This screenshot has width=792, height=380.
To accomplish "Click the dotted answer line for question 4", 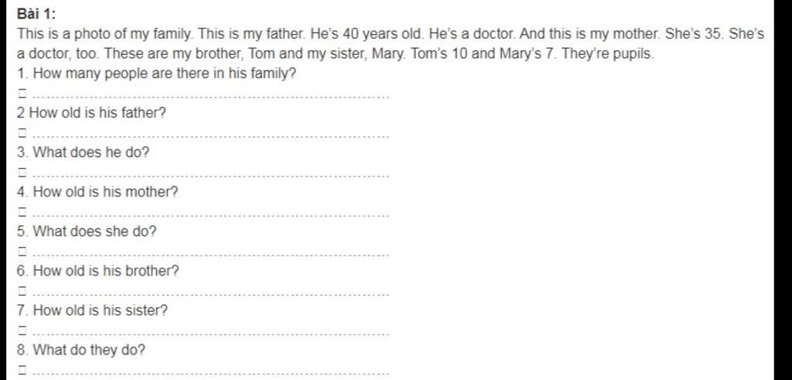I will click(210, 215).
